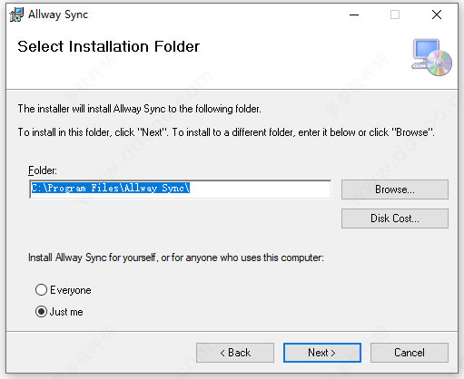Screen dimensions: 464x379
Task: Click the Allway Sync window title text
Action: pyautogui.click(x=58, y=15)
